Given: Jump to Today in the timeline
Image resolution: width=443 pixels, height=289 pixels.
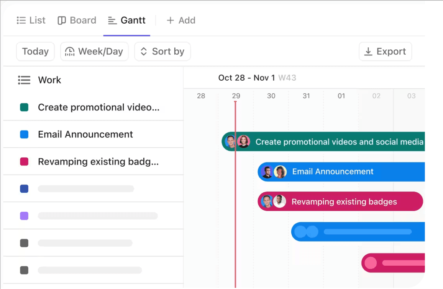Looking at the screenshot, I should [x=35, y=52].
